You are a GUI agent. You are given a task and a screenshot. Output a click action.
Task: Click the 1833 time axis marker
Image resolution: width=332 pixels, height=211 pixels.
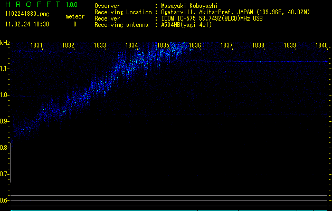coord(100,45)
